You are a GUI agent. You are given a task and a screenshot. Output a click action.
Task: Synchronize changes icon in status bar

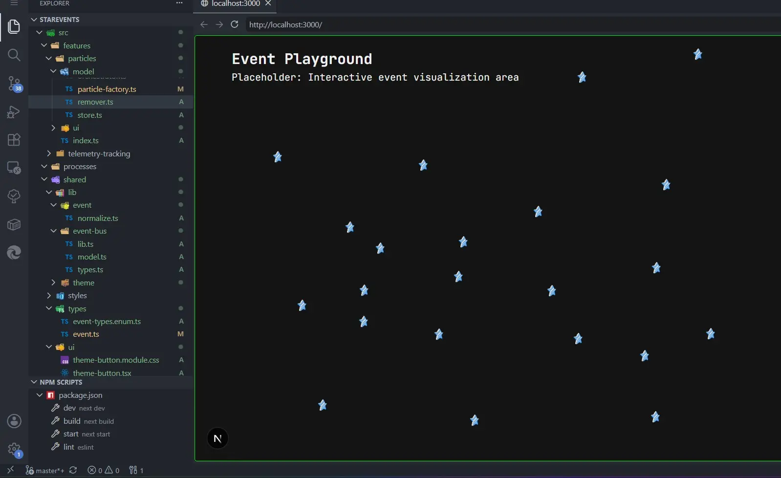pos(73,470)
